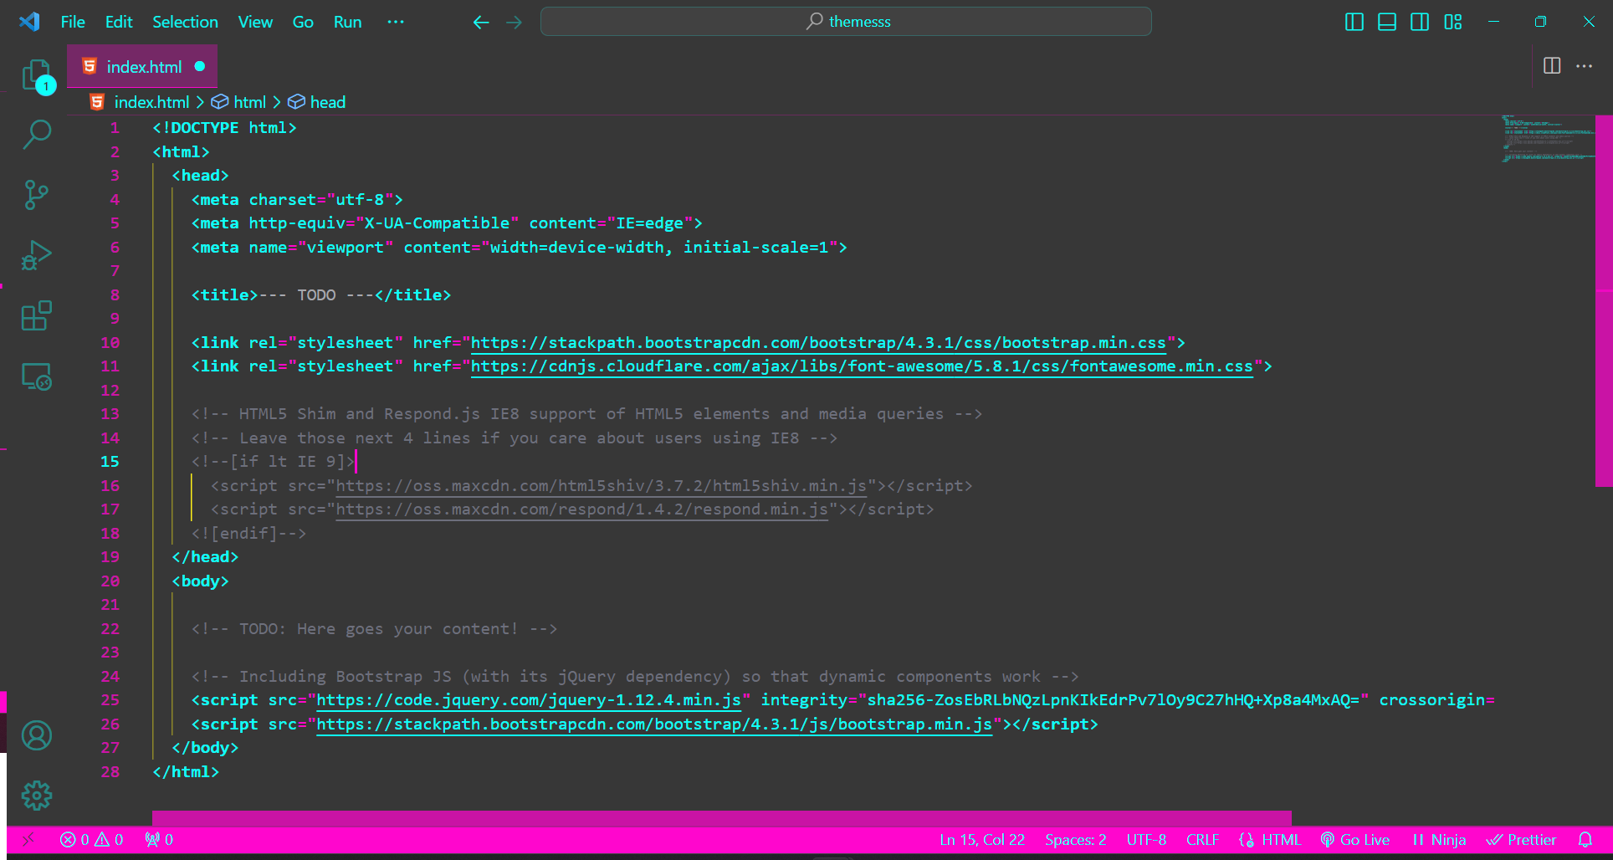Expand the hidden menus ellipsis
Viewport: 1613px width, 860px height.
tap(396, 23)
